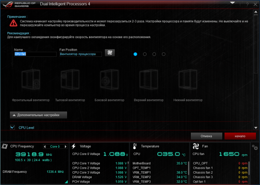Click the red начало button
The height and width of the screenshot is (185, 260).
240,136
